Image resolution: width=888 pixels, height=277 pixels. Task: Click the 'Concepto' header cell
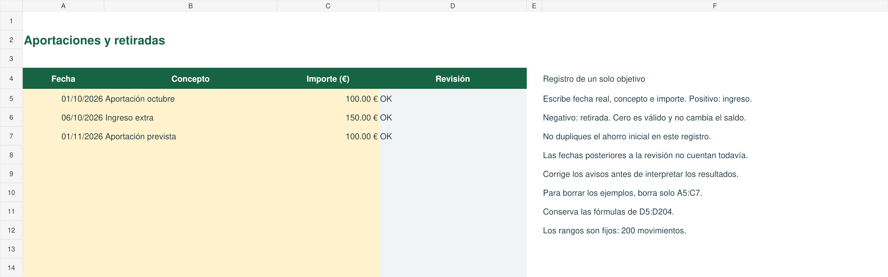point(190,79)
